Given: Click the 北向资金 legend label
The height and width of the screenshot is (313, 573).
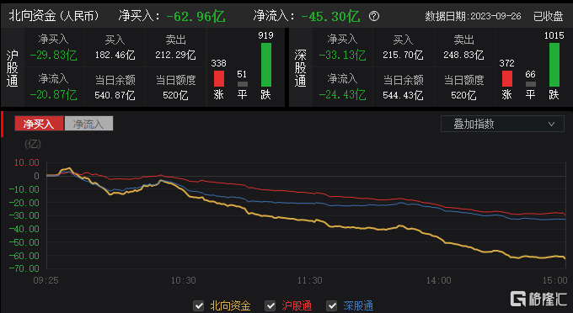Looking at the screenshot, I should [230, 305].
